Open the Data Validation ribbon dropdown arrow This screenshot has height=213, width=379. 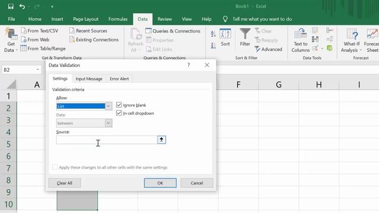coord(322,49)
